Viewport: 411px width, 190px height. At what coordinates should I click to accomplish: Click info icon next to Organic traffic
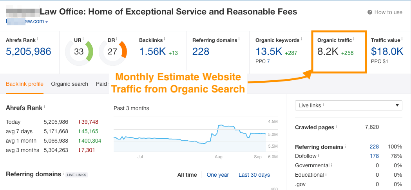[354, 39]
